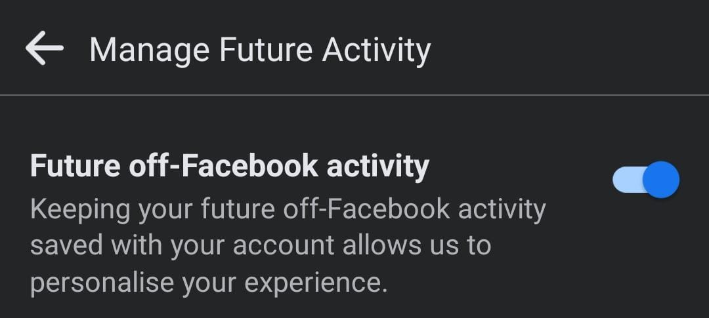Screen dimensions: 709x318
Task: Click the word Activity in the title
Action: coord(376,50)
